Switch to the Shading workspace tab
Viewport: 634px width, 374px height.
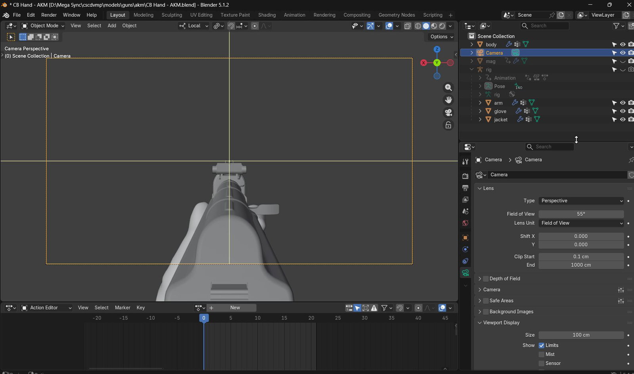[267, 15]
